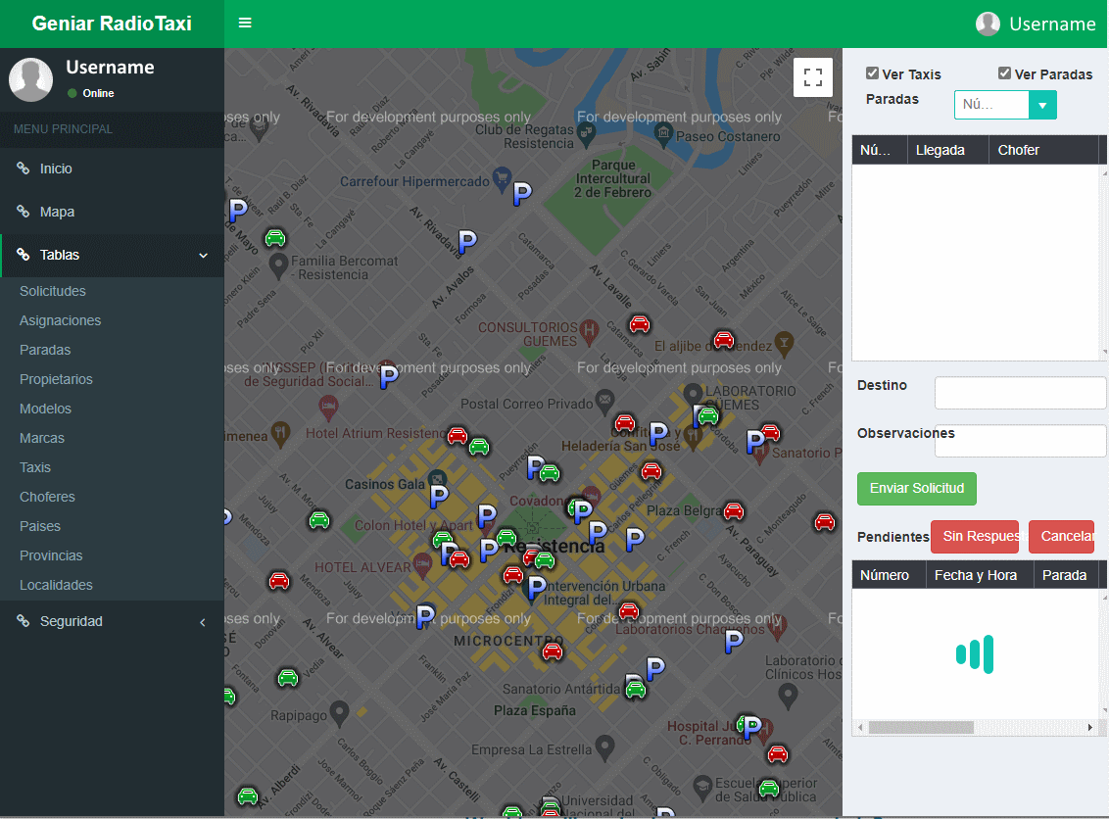
Task: Select the green taxi above Rapipago
Action: point(288,678)
